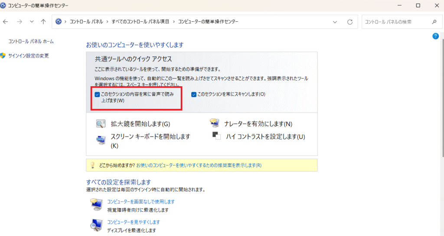Click the Forward arrow in navigation bar
This screenshot has width=444, height=236.
(19, 22)
